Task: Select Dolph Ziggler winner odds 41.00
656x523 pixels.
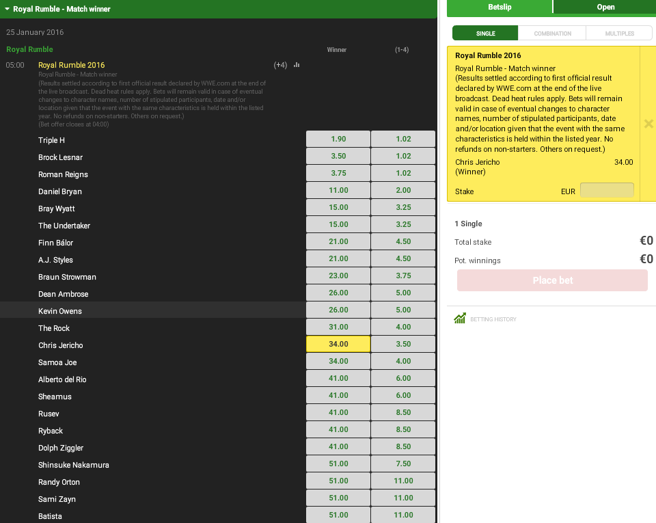Action: [x=338, y=447]
